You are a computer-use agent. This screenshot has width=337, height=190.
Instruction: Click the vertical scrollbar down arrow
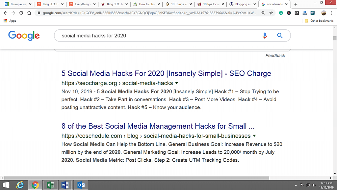pyautogui.click(x=335, y=174)
